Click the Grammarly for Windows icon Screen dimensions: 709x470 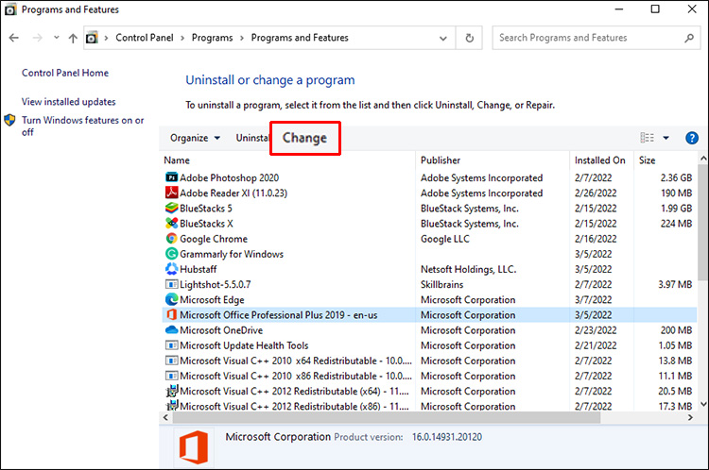click(x=171, y=254)
